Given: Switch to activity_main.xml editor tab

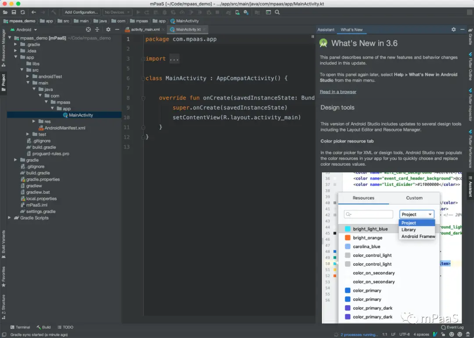Looking at the screenshot, I should click(x=145, y=29).
